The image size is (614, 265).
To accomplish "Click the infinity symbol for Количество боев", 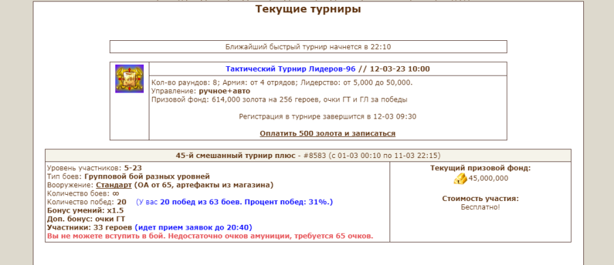I will (116, 193).
